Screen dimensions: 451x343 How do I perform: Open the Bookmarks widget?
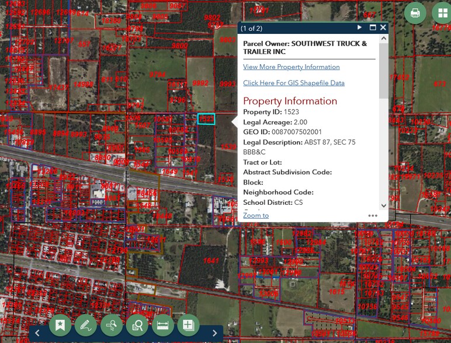[60, 325]
